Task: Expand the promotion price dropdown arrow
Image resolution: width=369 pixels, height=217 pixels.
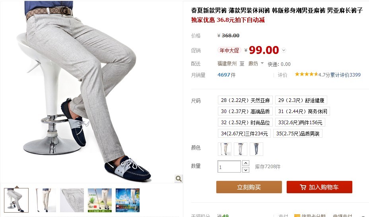Action: (x=284, y=50)
